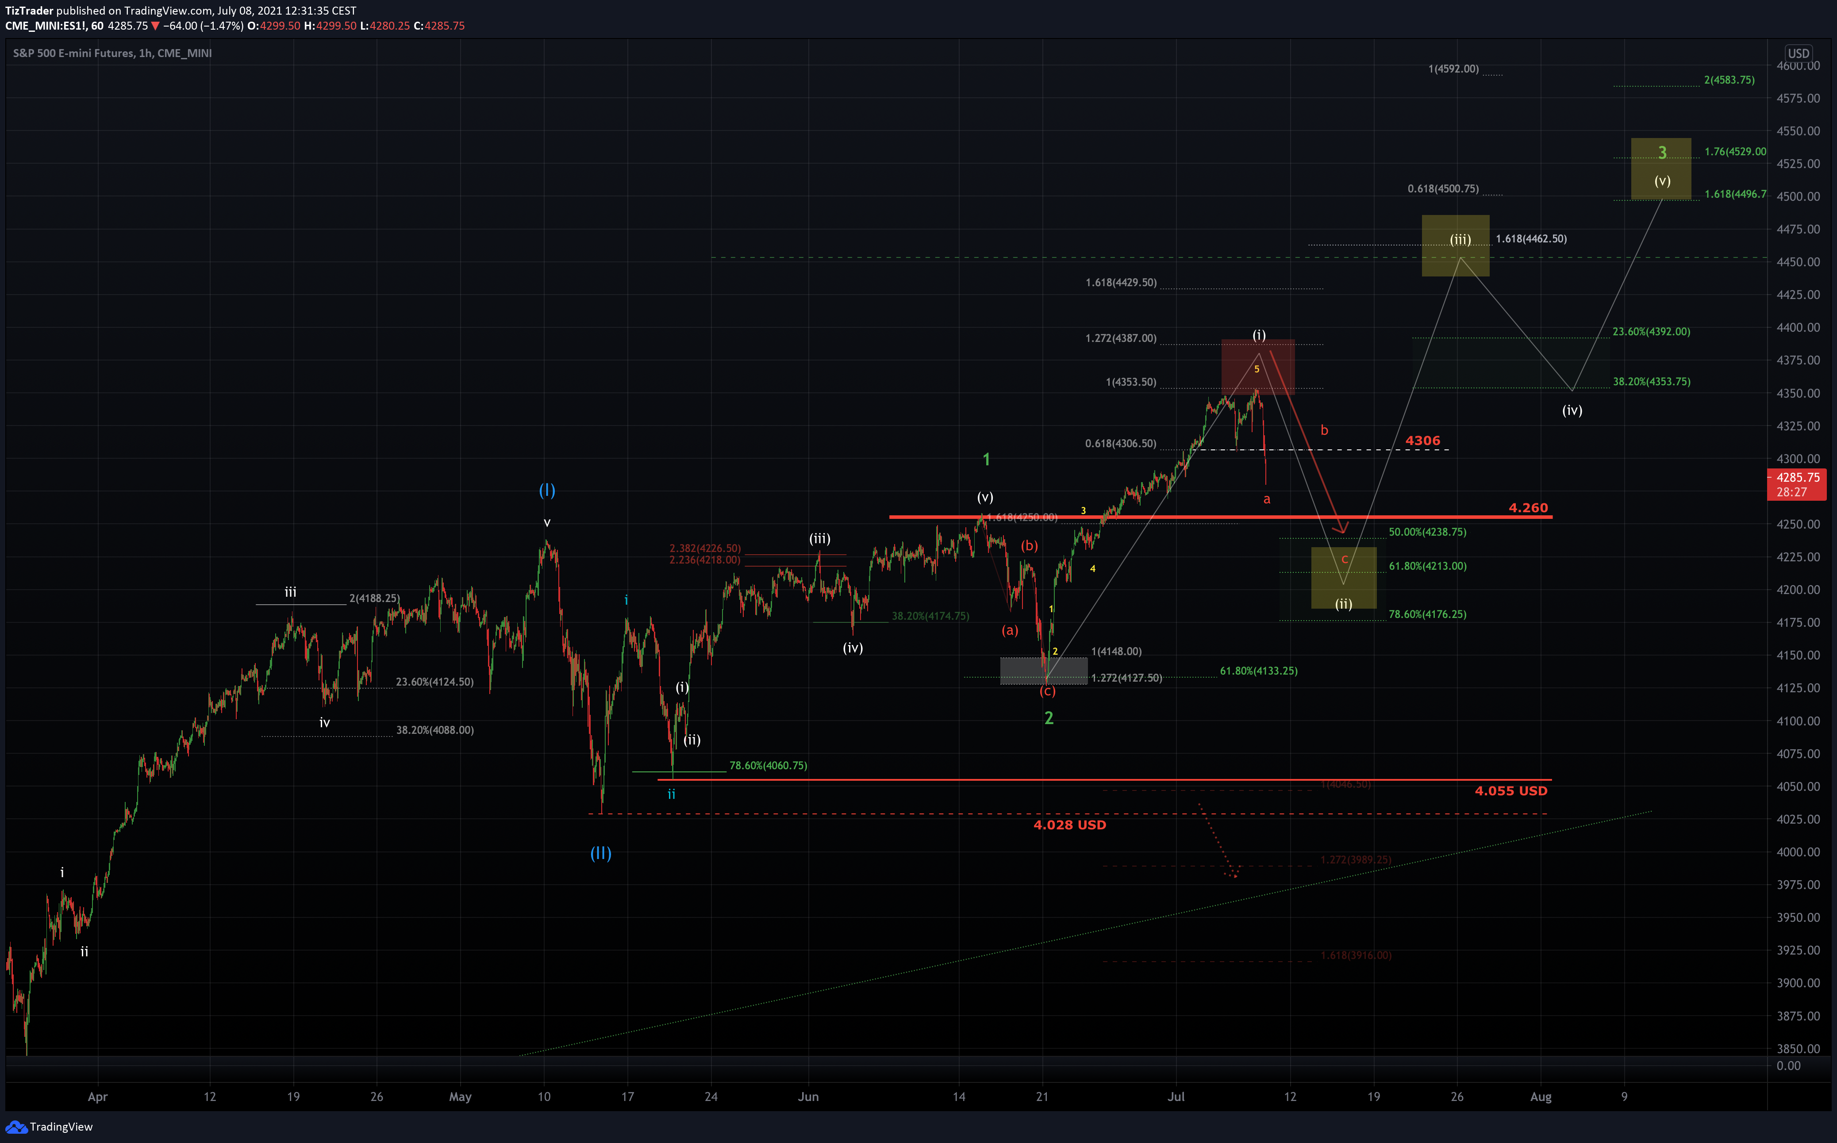The image size is (1837, 1143).
Task: Click the '1(4592.00)' extension label
Action: point(1453,69)
